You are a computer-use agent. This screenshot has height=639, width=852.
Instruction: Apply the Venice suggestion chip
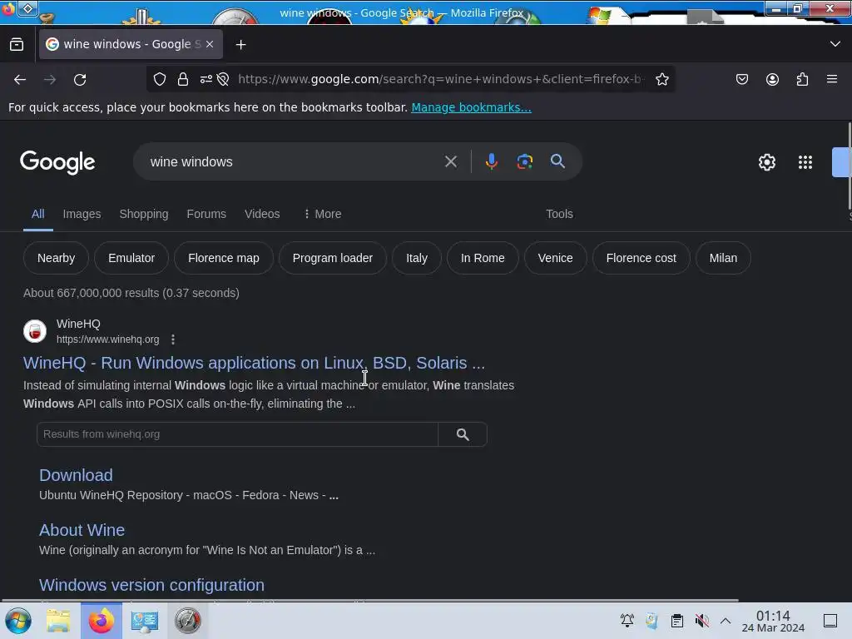[x=555, y=258]
